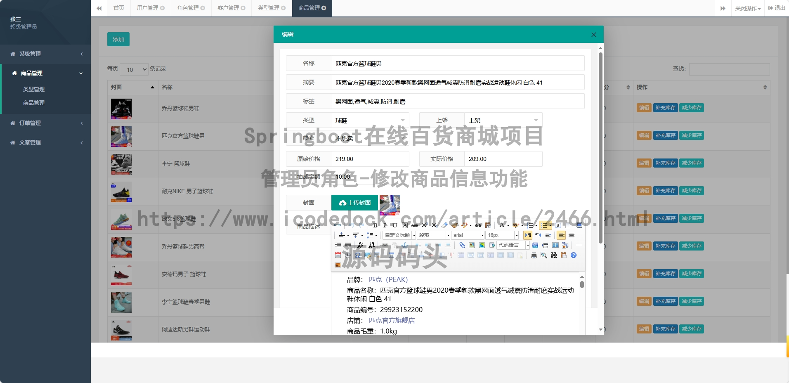Insert a table in the editor

pyautogui.click(x=391, y=255)
